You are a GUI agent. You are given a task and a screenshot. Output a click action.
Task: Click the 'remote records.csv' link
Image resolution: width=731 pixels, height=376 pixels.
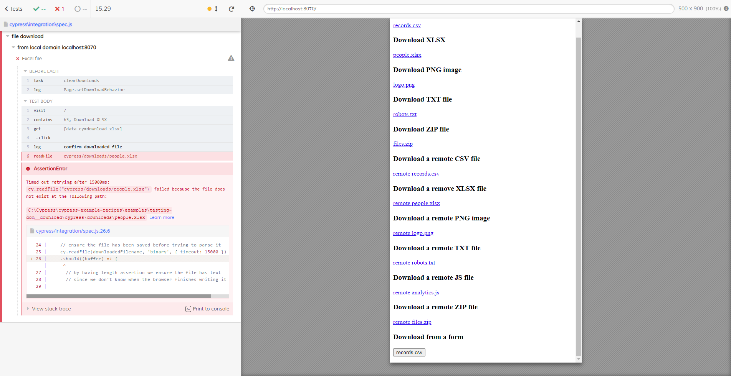tap(416, 174)
